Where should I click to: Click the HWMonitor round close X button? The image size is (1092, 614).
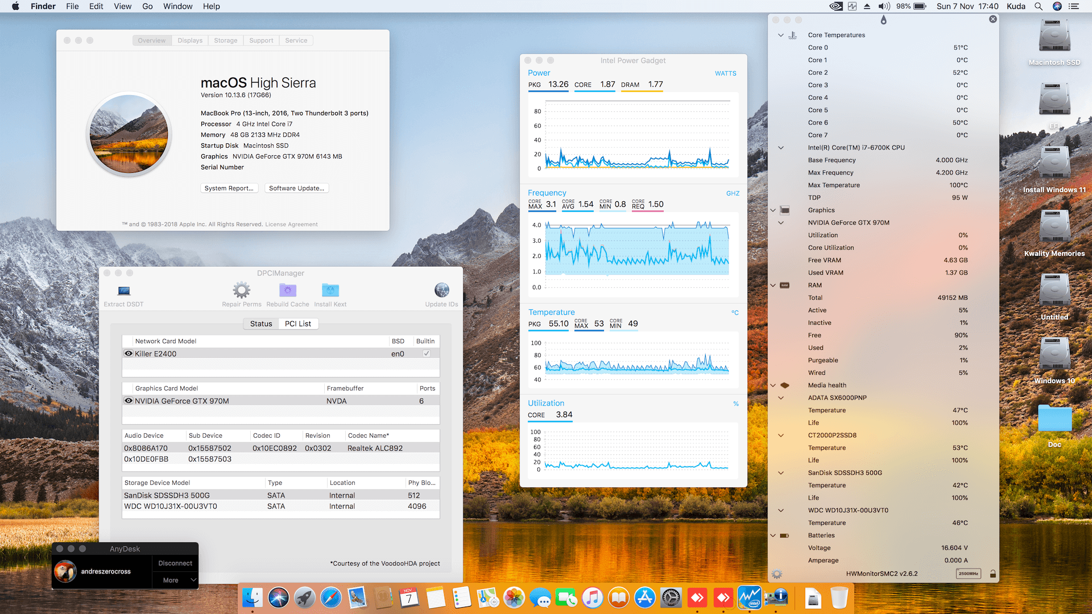(993, 19)
